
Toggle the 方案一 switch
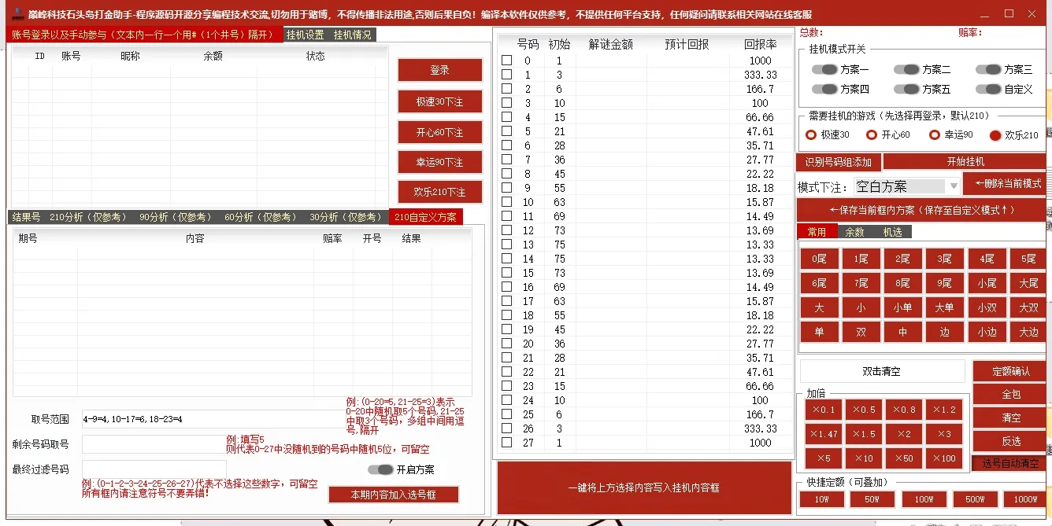[824, 69]
